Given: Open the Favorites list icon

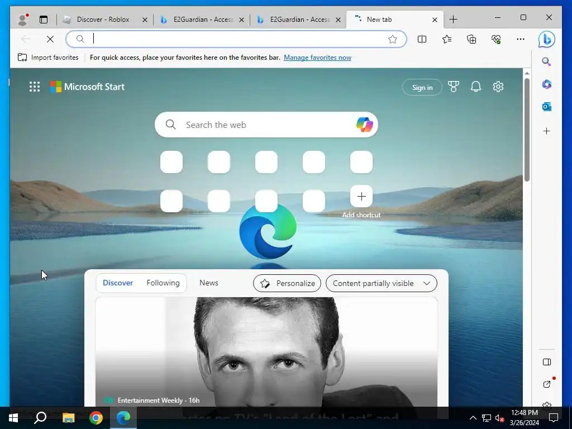Looking at the screenshot, I should coord(446,39).
